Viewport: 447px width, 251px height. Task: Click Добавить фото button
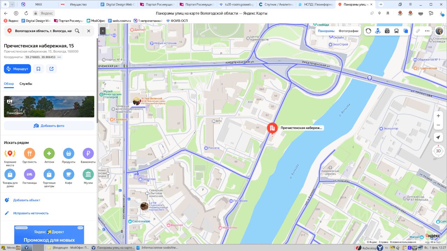pos(49,126)
